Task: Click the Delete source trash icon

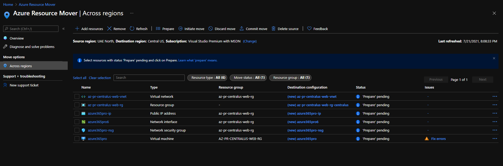Action: point(274,28)
